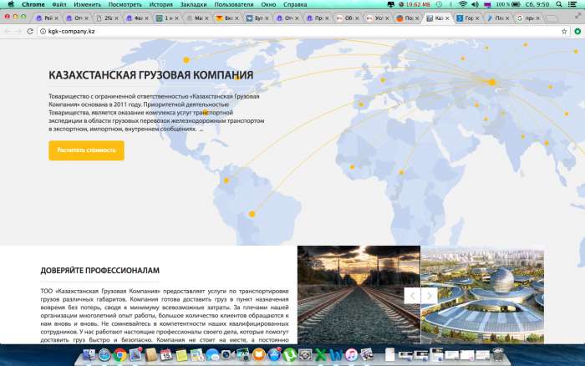Switch to the tab labeled '2fa'
The height and width of the screenshot is (366, 585).
(107, 18)
